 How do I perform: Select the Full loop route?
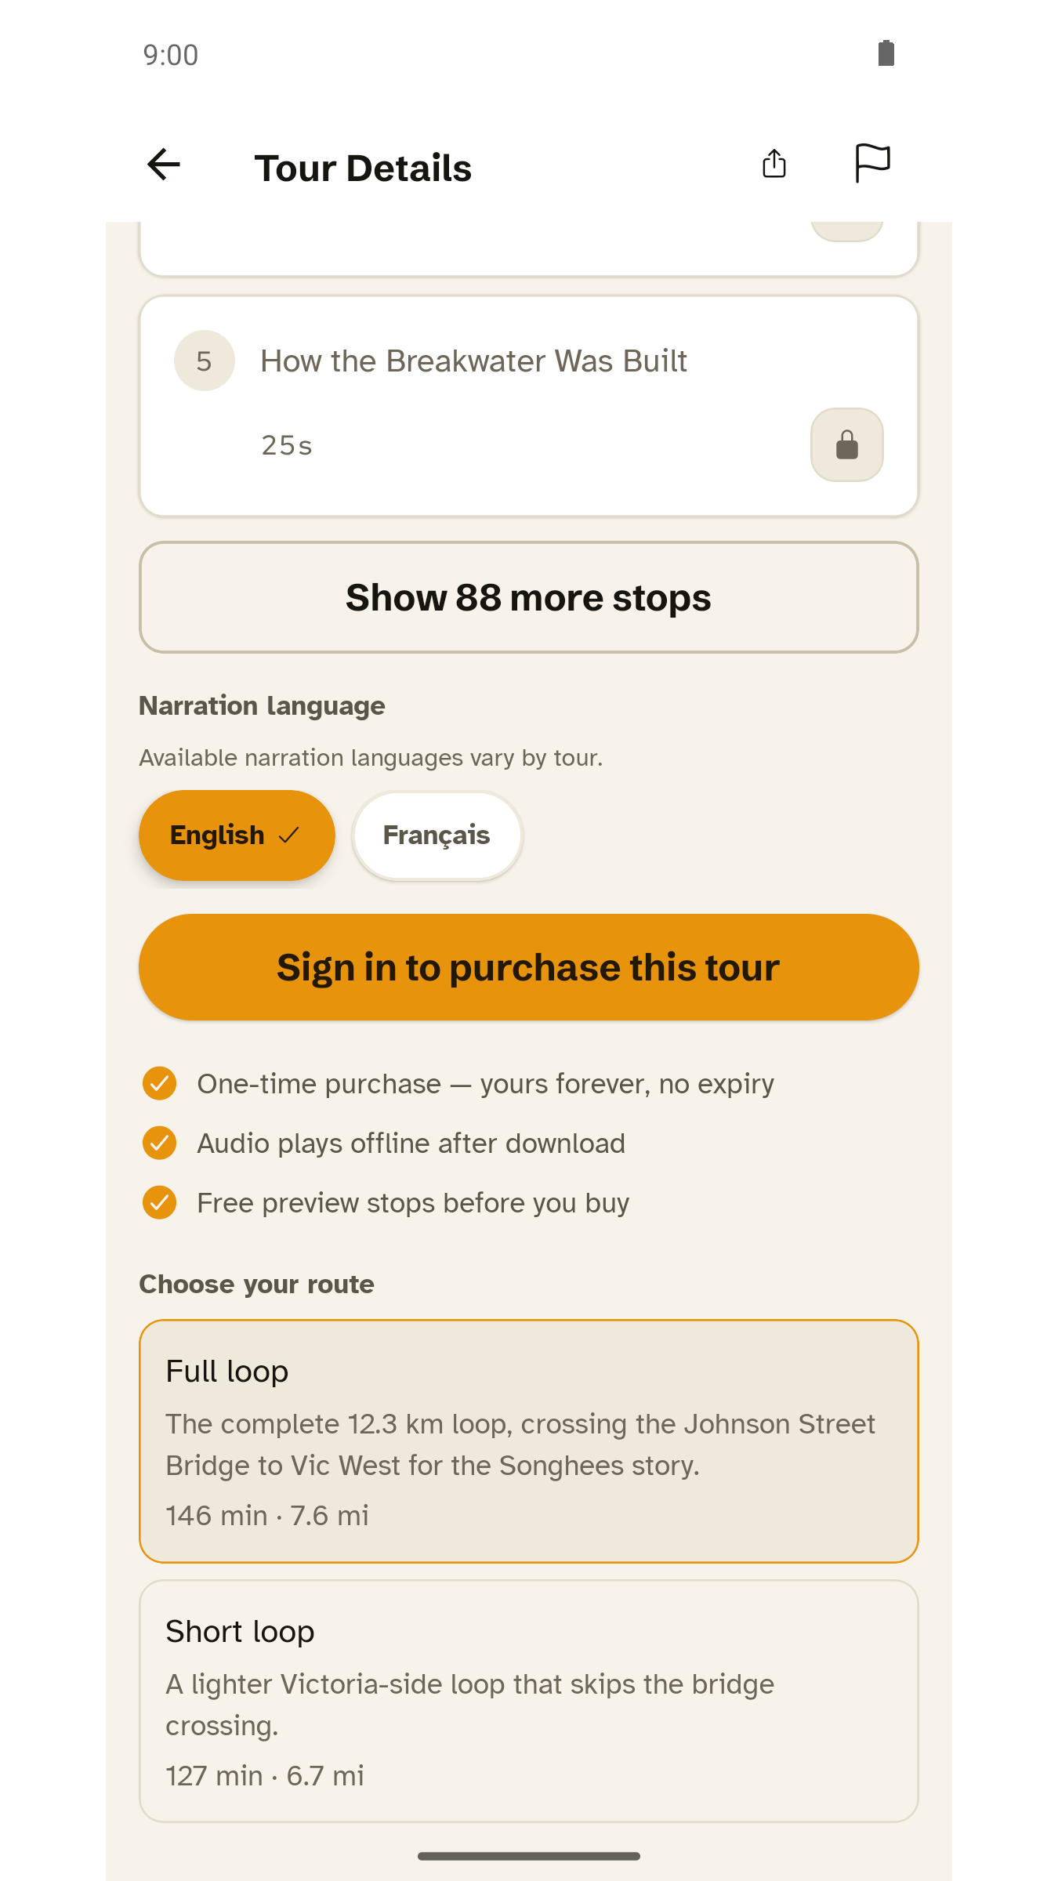pyautogui.click(x=529, y=1441)
